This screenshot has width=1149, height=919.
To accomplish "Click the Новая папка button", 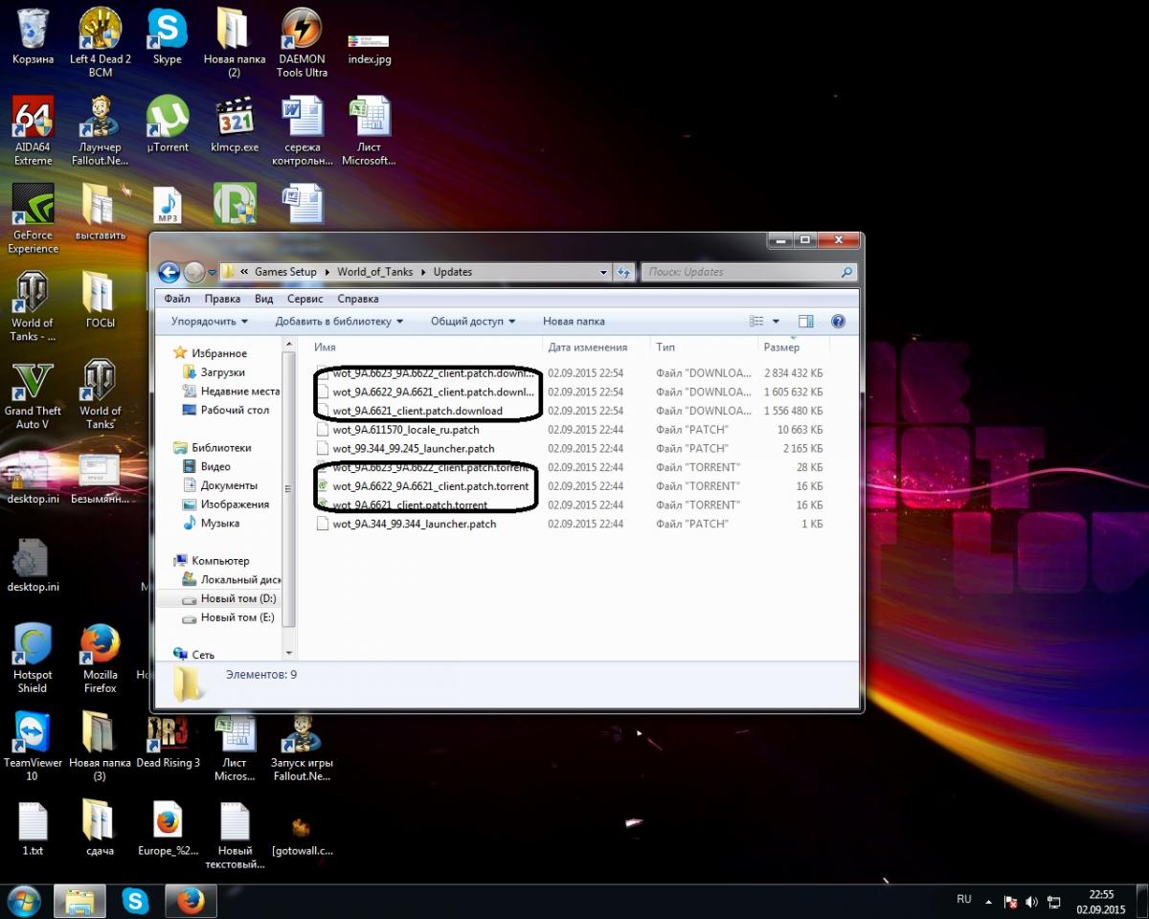I will pos(574,322).
